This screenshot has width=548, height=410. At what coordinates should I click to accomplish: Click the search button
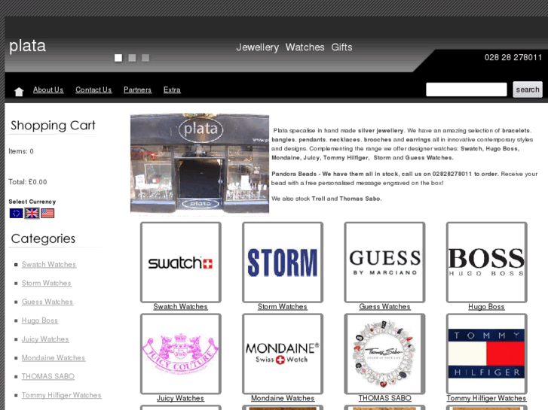528,90
